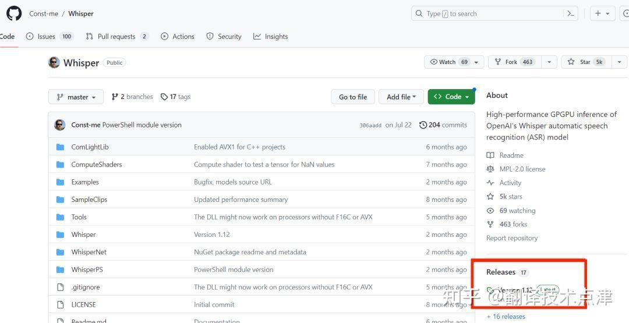This screenshot has height=323, width=629.
Task: Open the LICENSE file
Action: pos(83,304)
